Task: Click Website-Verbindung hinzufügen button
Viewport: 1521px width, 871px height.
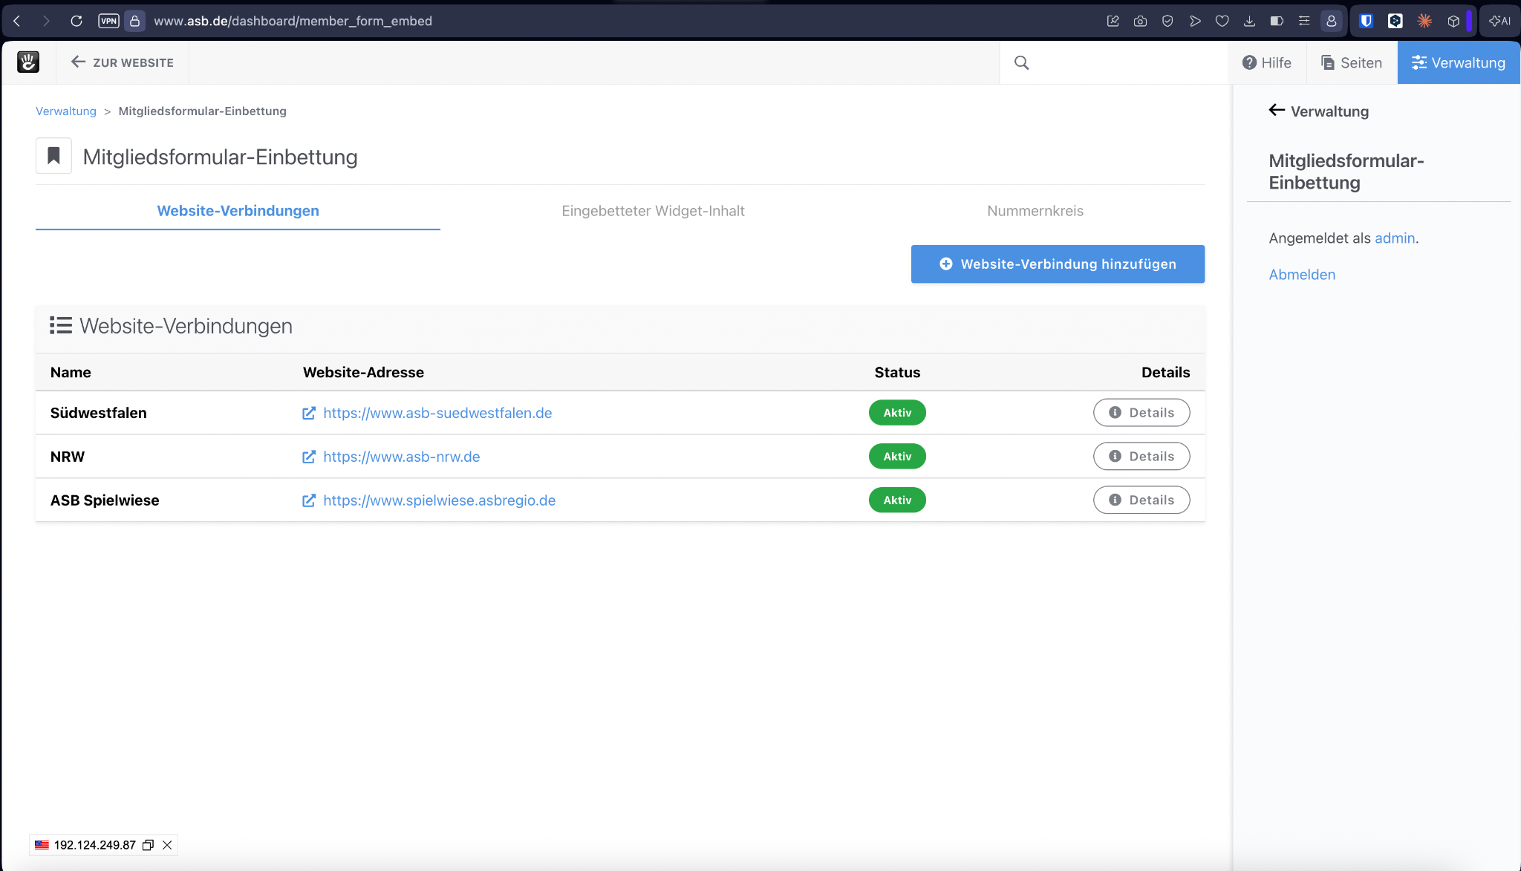Action: tap(1058, 264)
